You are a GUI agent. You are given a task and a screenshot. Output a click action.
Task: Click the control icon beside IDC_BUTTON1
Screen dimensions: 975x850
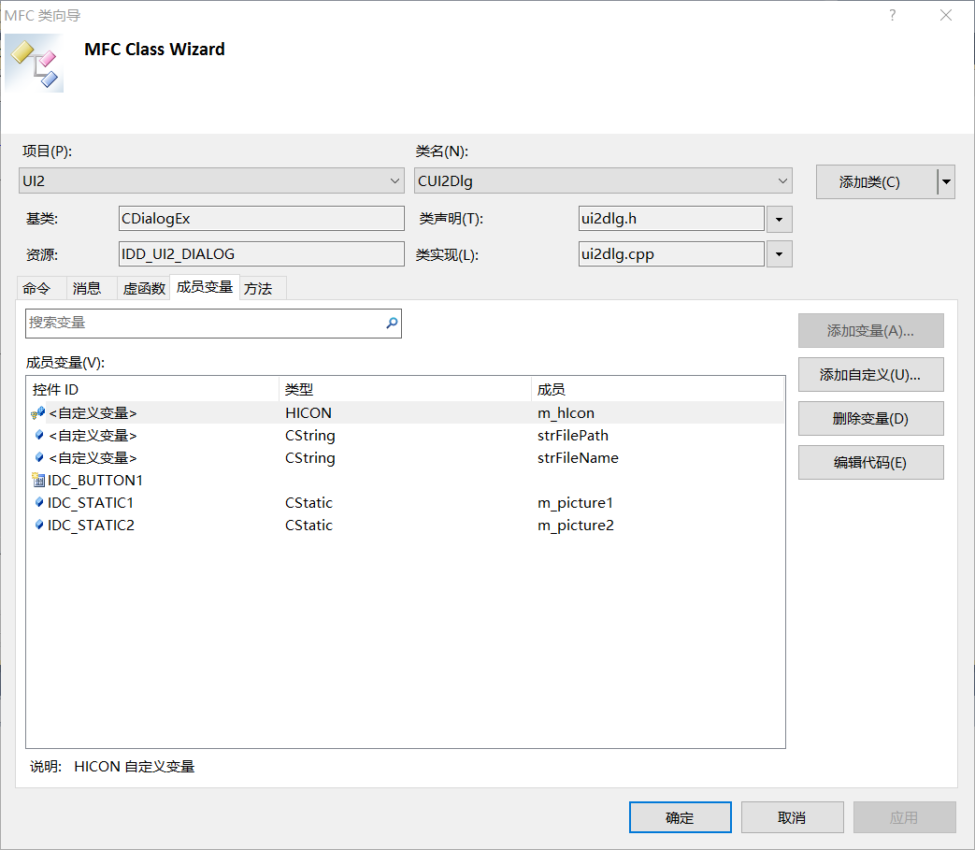38,480
